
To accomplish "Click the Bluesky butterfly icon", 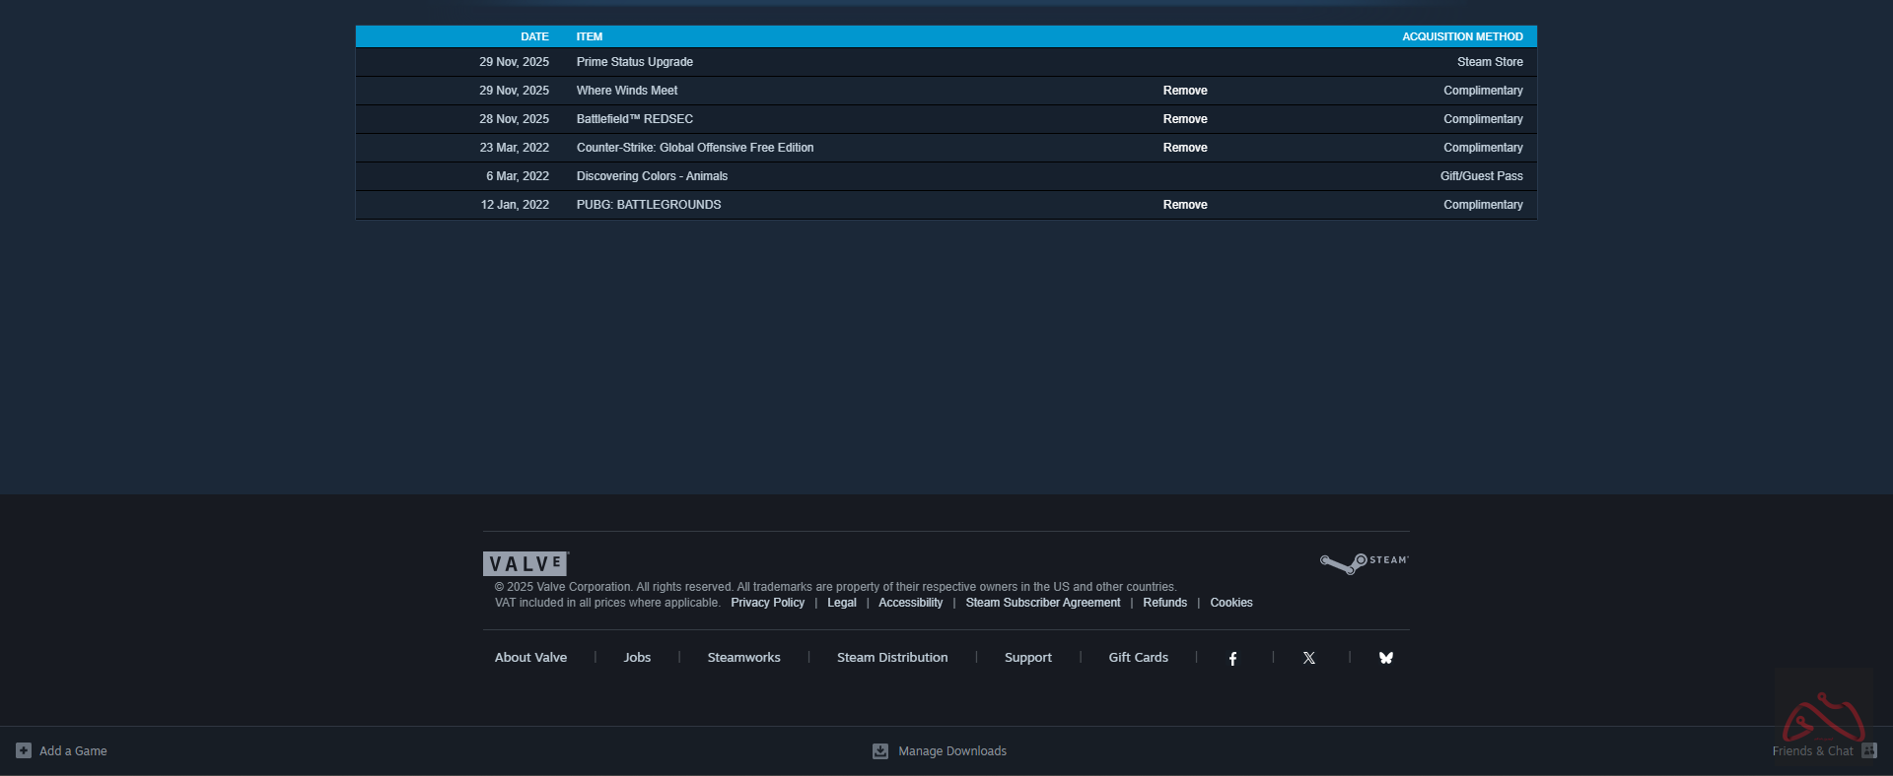I will point(1386,658).
